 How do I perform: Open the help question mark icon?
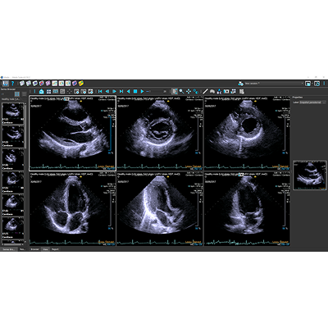click(x=12, y=84)
